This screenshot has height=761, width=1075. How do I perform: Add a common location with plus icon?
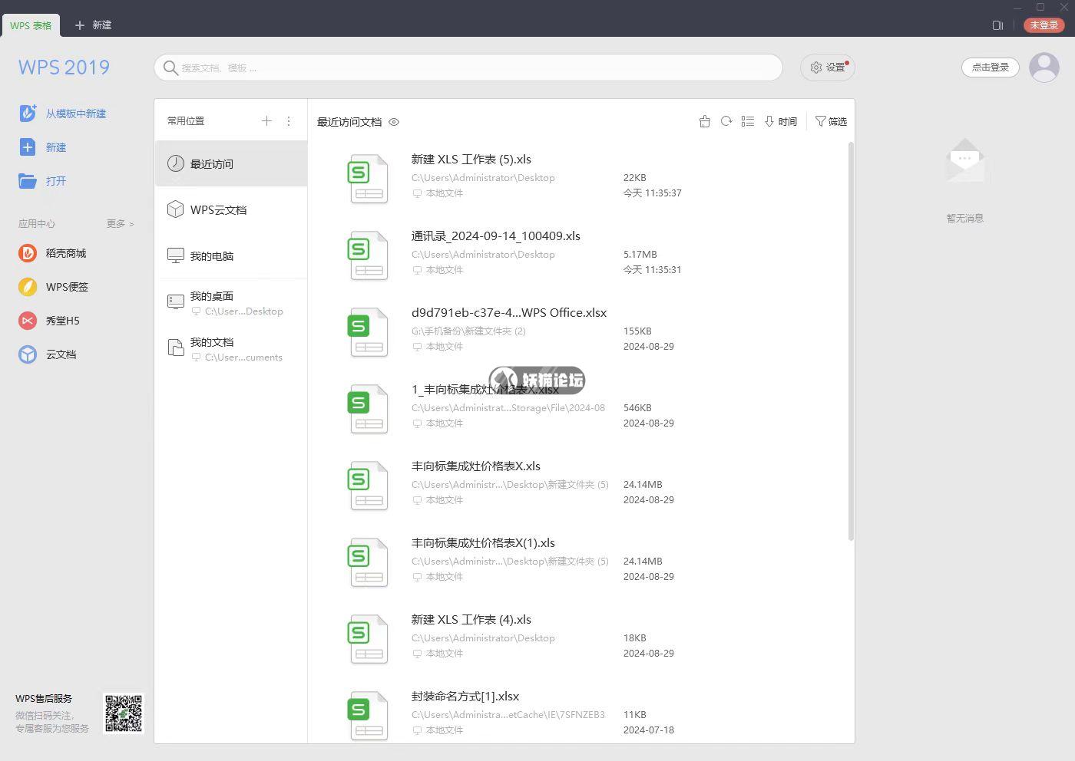click(x=266, y=120)
